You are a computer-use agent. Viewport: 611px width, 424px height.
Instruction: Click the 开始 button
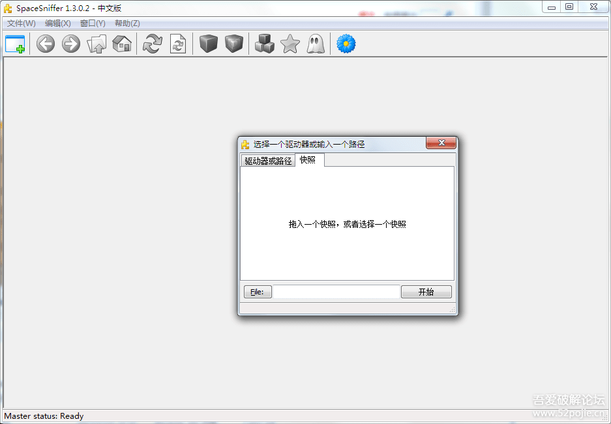click(x=426, y=292)
